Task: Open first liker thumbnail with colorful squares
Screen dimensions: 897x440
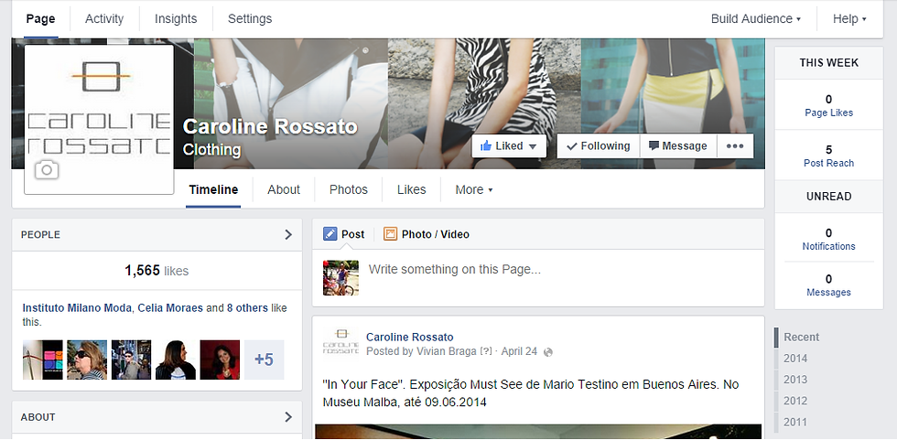Action: tap(43, 360)
